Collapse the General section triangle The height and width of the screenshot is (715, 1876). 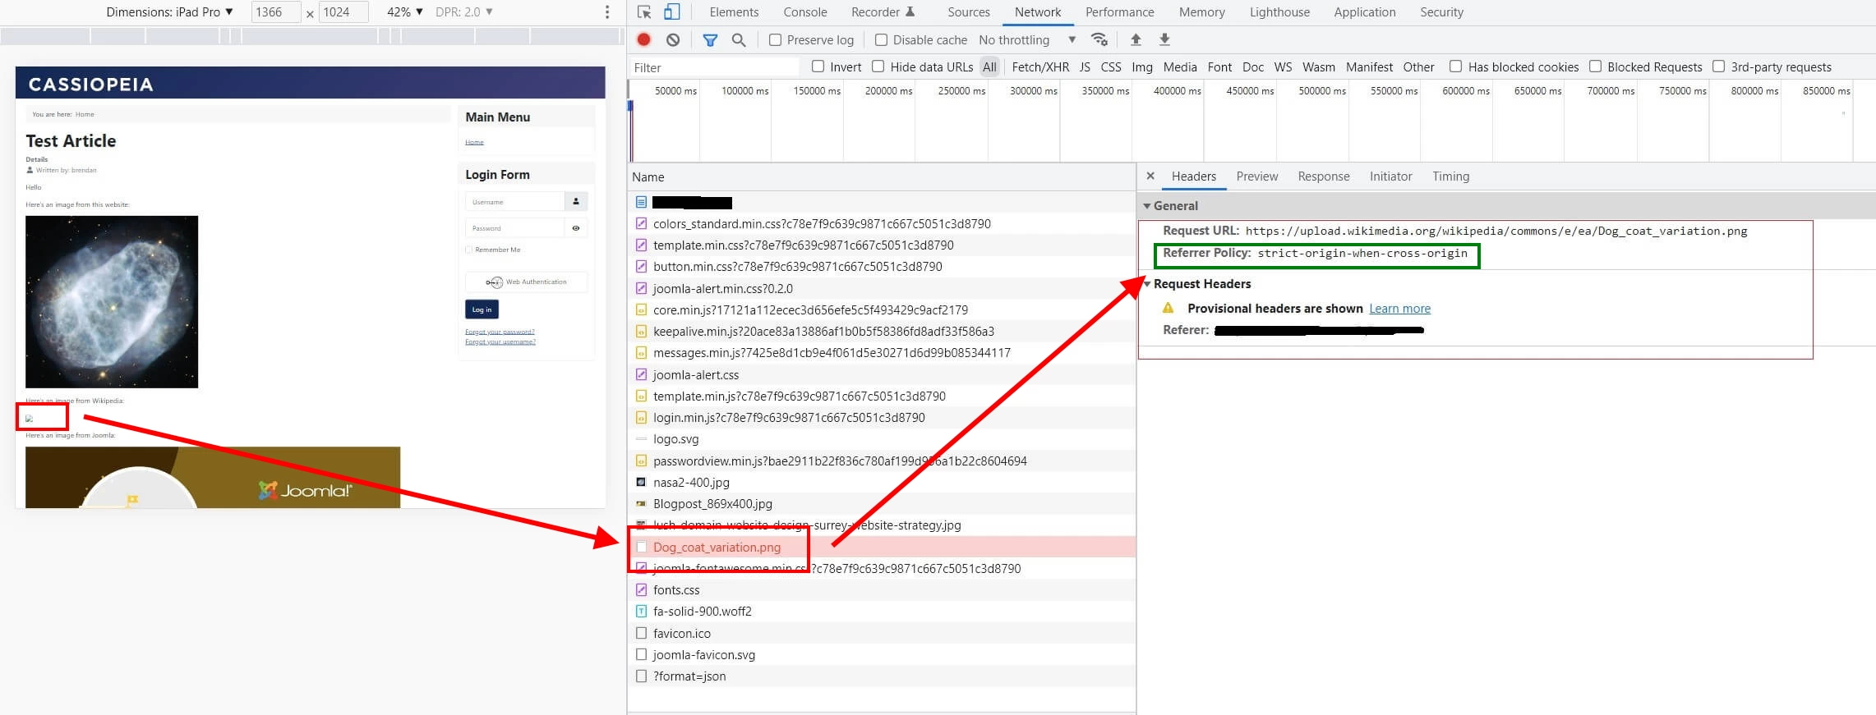tap(1147, 206)
